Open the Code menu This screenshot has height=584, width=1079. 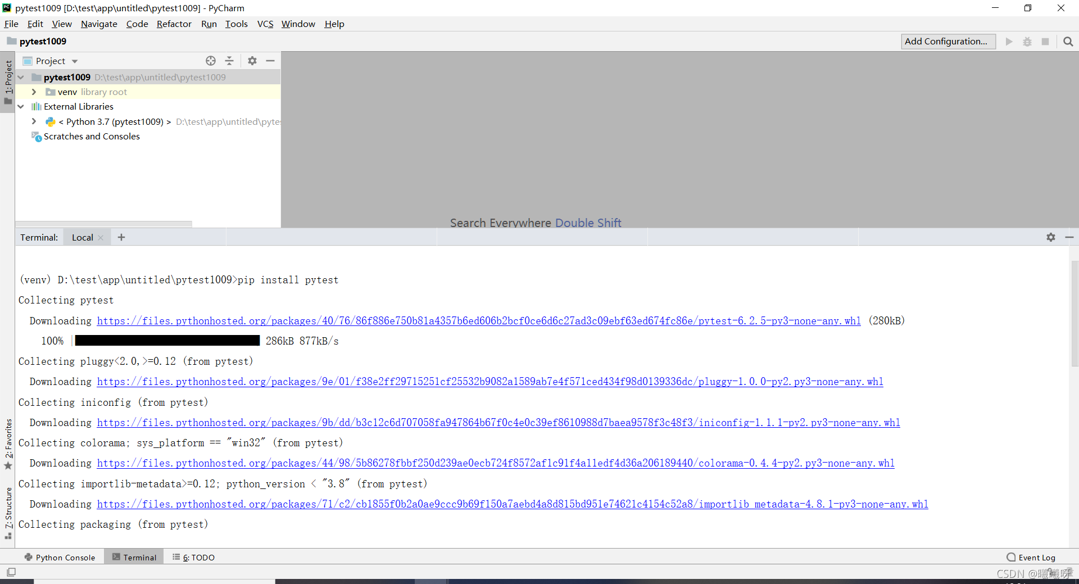pyautogui.click(x=137, y=24)
